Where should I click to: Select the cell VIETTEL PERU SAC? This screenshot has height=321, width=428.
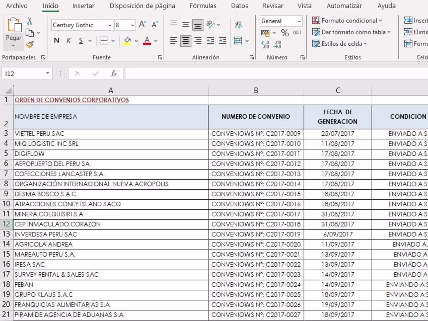(111, 134)
